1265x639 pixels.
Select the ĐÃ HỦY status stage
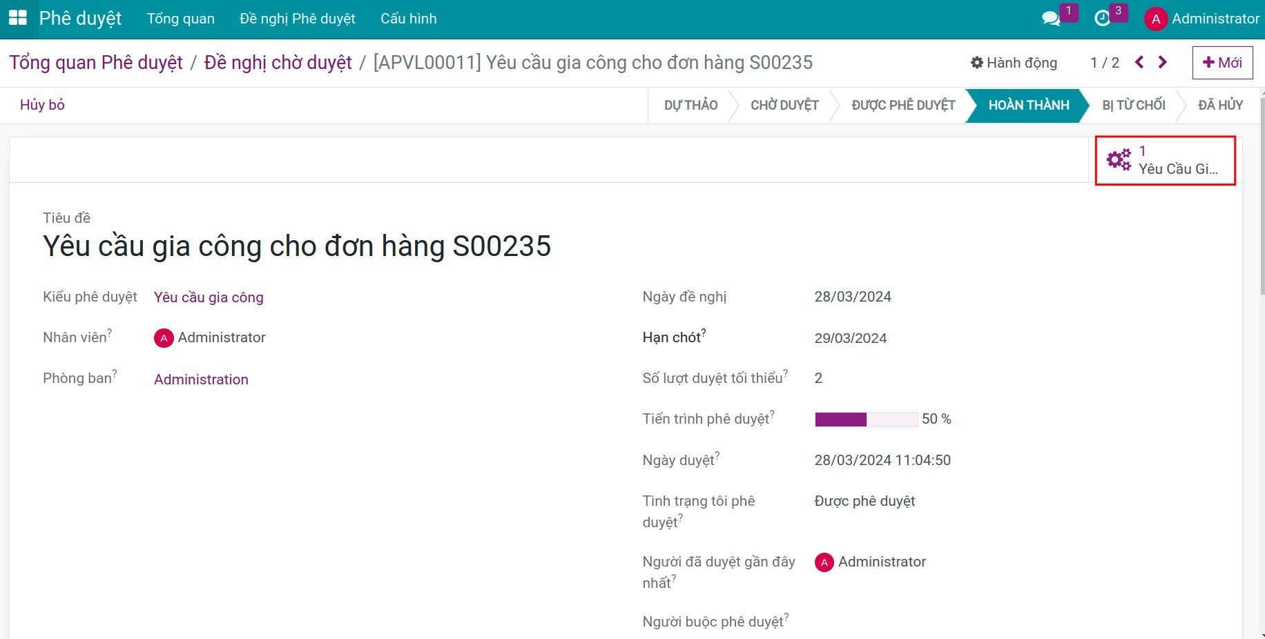pyautogui.click(x=1220, y=105)
